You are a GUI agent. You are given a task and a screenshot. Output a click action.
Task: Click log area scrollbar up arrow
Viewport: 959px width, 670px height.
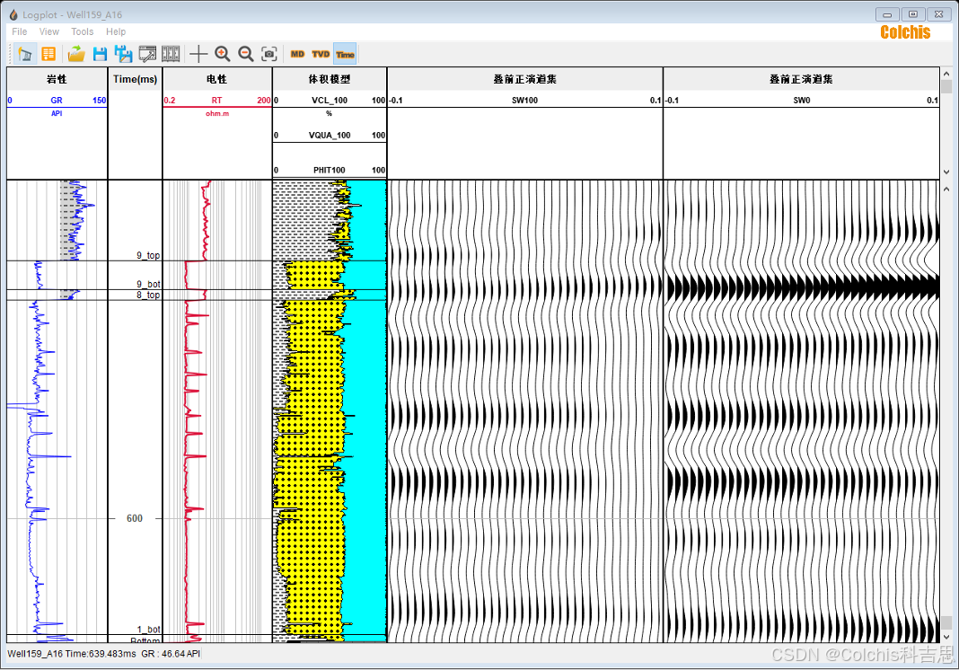coord(946,190)
